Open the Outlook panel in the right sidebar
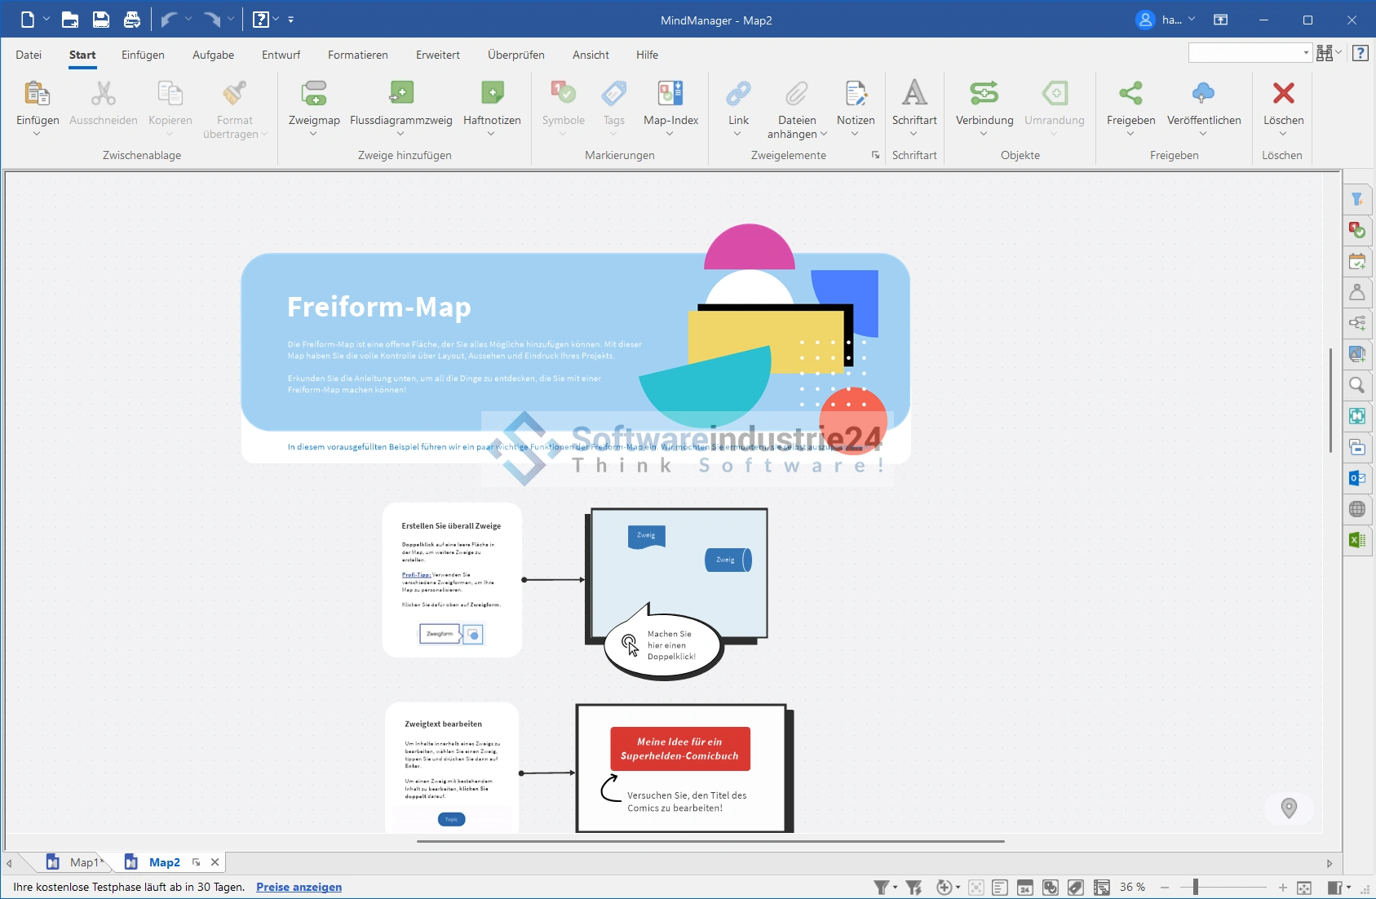Viewport: 1376px width, 899px height. click(1357, 478)
